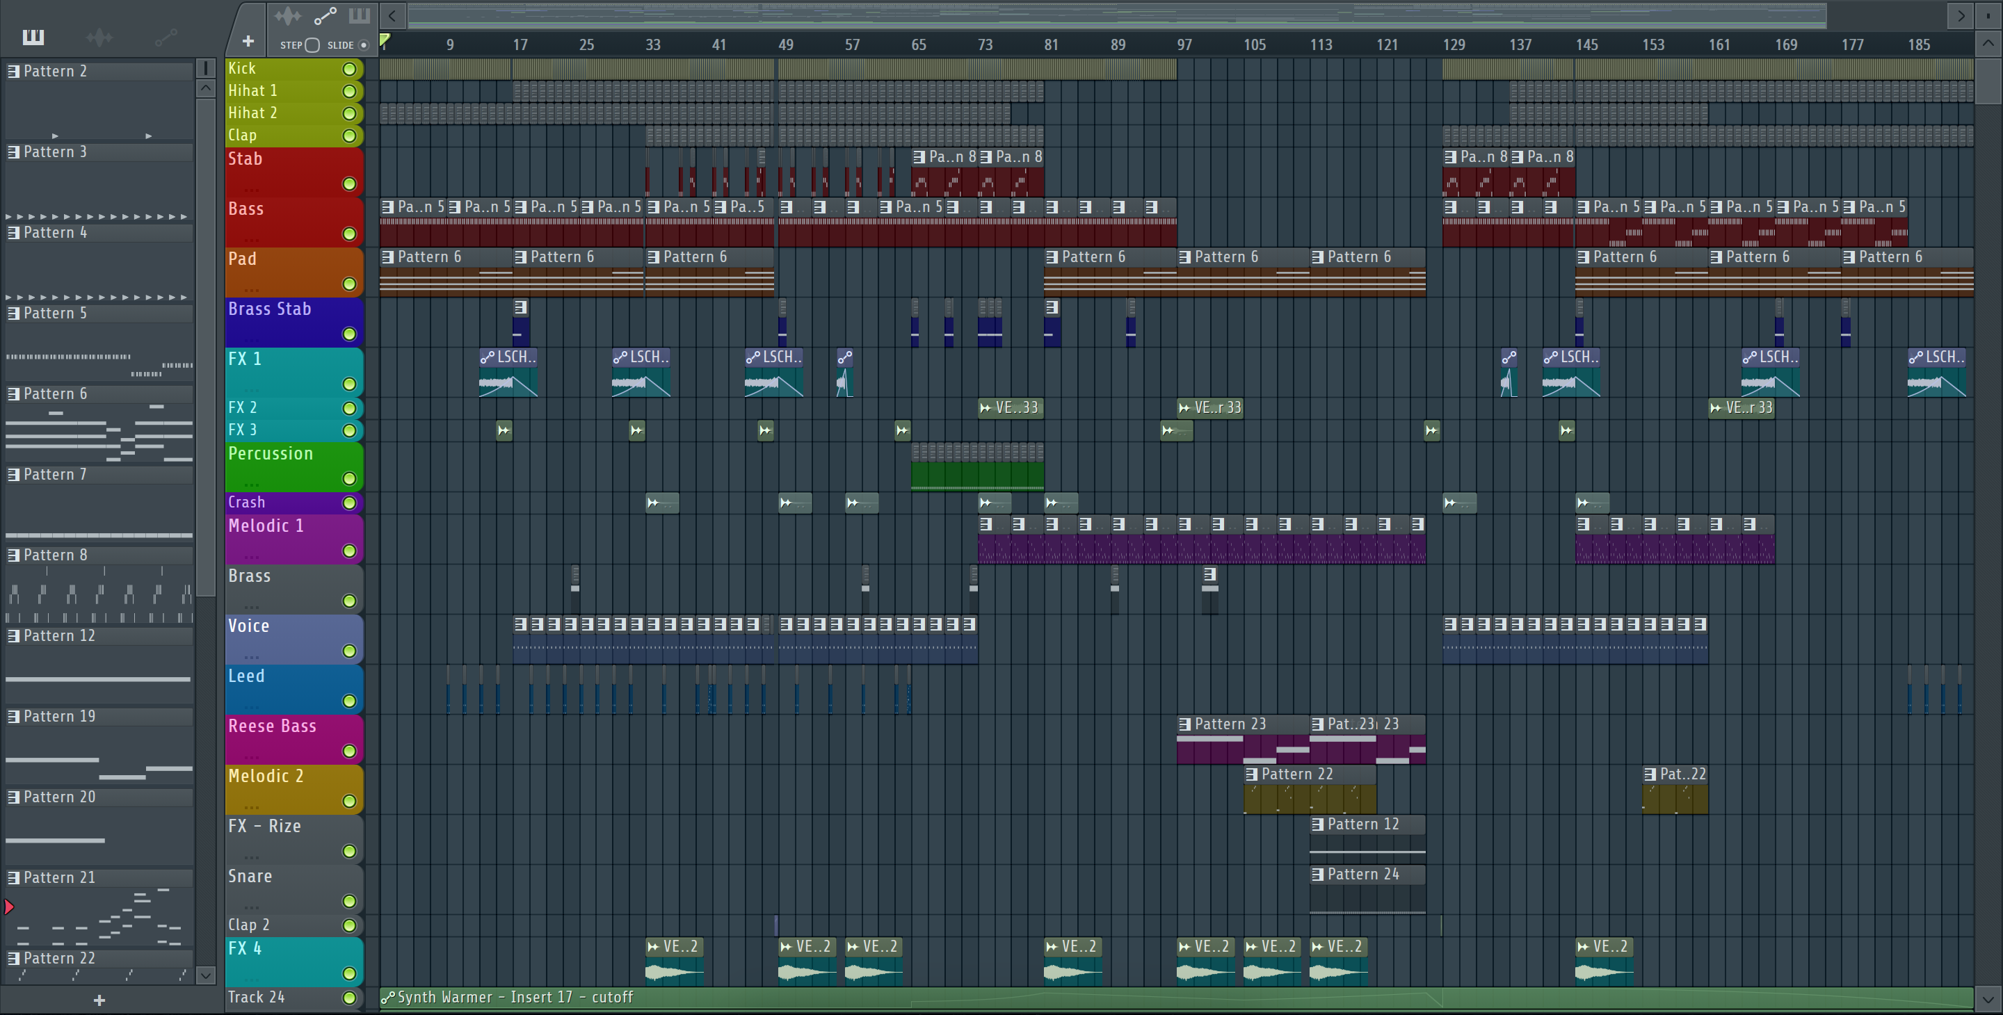Select the Melodic 1 track header
Viewport: 2003px width, 1015px height.
point(295,539)
